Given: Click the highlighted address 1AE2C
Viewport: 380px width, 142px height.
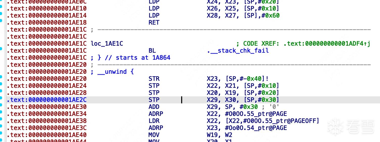Looking at the screenshot, I should click(47, 100).
